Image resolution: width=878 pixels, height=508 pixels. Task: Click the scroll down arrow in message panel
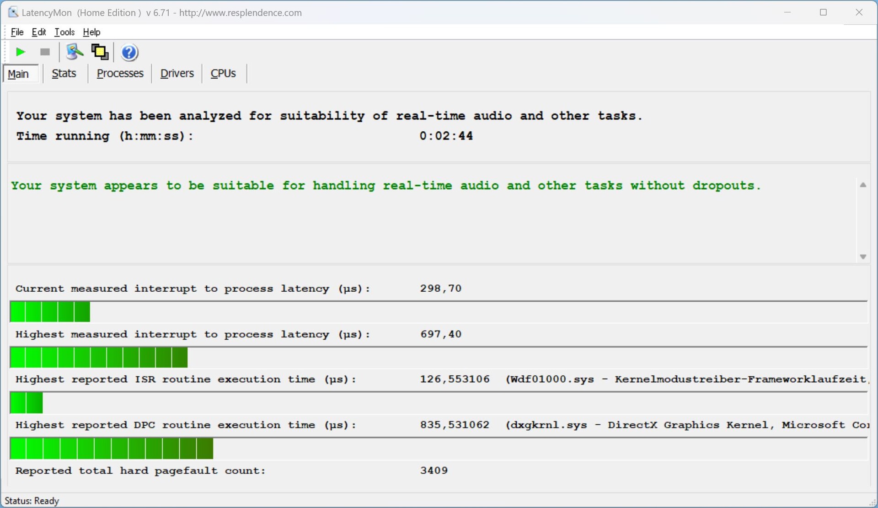[863, 257]
